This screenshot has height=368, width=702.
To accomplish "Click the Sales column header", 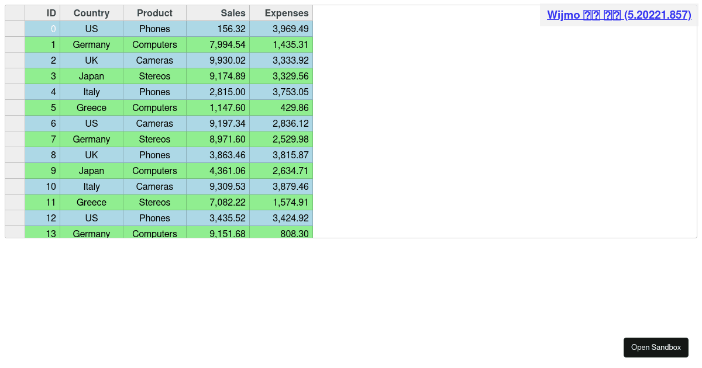I will tap(218, 13).
